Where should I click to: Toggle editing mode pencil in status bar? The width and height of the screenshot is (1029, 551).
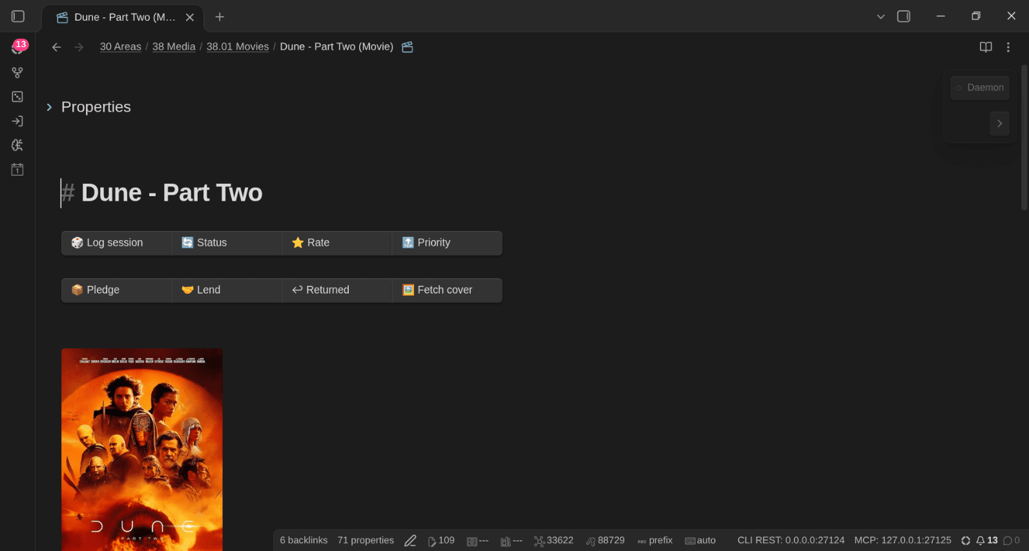(410, 541)
